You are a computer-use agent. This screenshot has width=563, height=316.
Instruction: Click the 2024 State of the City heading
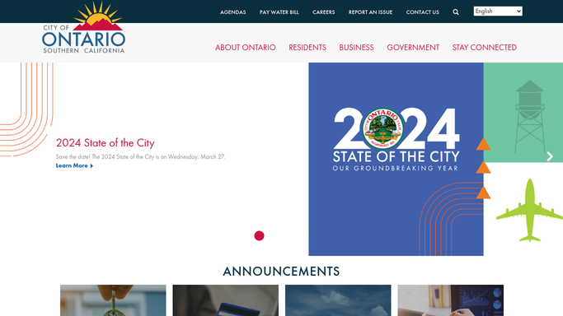tap(106, 143)
